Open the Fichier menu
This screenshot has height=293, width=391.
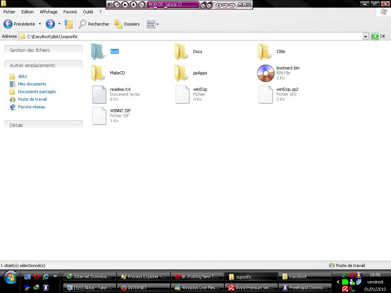click(9, 12)
